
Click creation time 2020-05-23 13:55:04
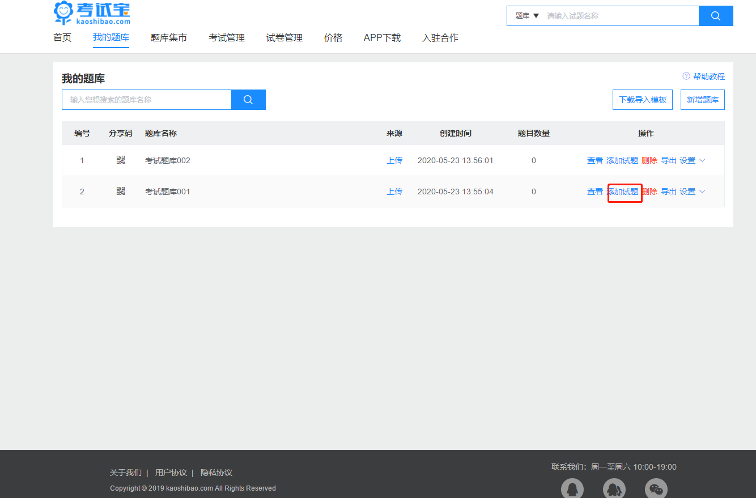click(456, 191)
